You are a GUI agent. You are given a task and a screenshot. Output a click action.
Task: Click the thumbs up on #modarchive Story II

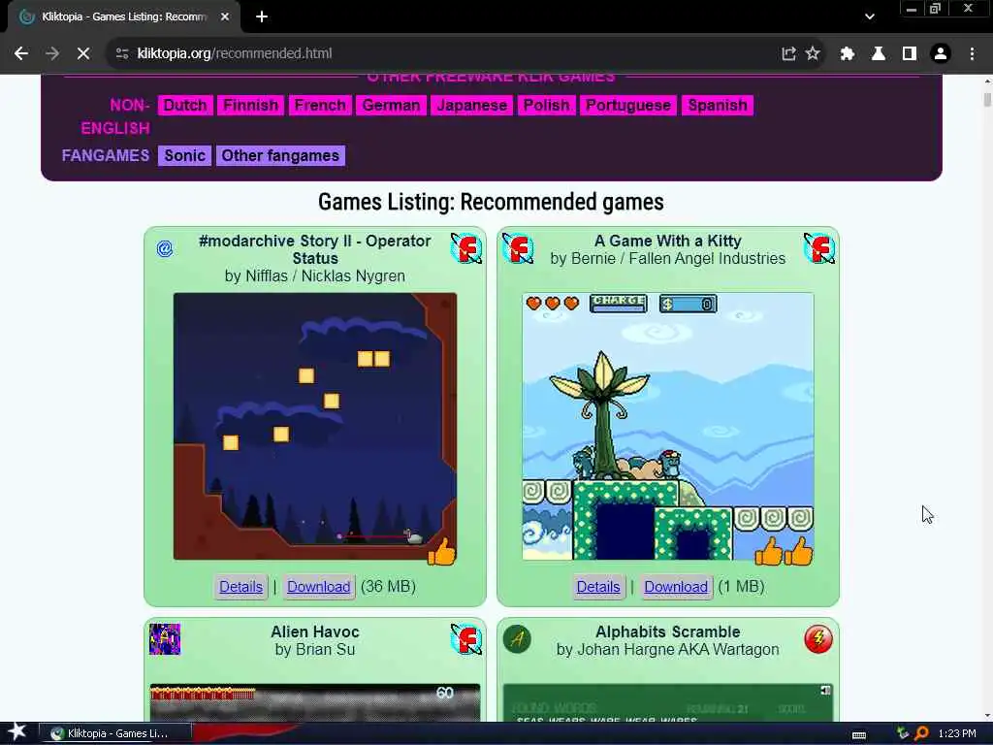click(442, 551)
